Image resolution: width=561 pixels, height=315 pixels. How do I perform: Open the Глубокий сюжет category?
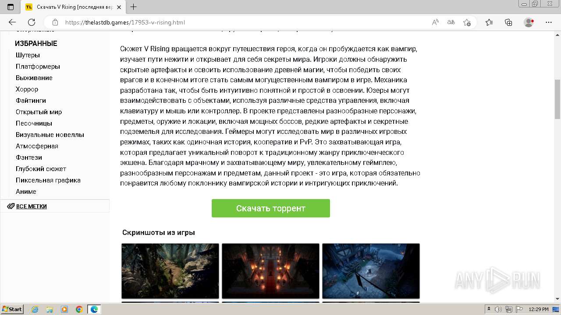click(x=41, y=169)
